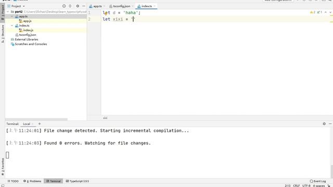Click the locate file target icon

(64, 6)
